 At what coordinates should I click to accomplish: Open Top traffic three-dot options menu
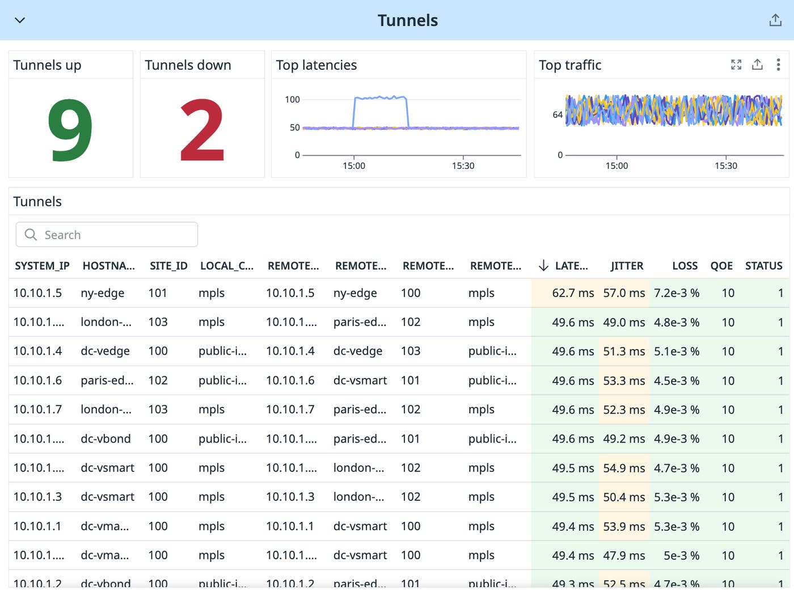[x=778, y=65]
